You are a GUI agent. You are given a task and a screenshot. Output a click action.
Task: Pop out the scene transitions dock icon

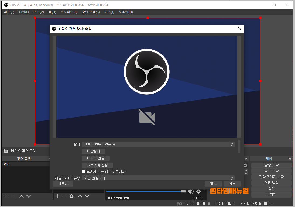(246, 159)
